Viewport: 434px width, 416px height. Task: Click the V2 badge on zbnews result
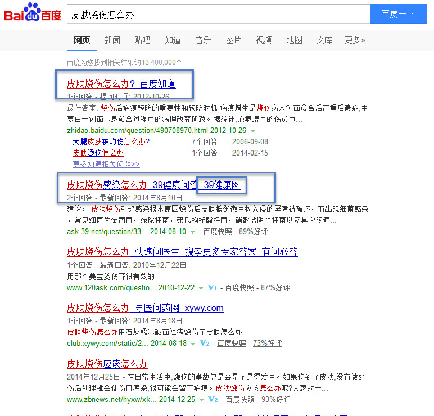[x=213, y=399]
